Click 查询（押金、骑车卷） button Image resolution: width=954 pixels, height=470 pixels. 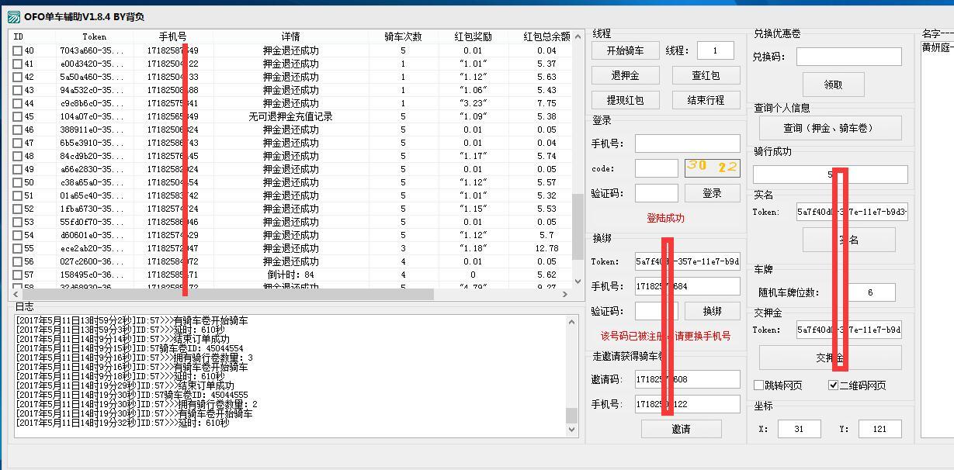point(830,128)
